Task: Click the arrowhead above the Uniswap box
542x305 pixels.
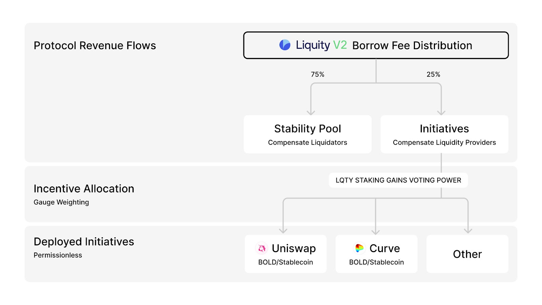Action: coord(283,230)
